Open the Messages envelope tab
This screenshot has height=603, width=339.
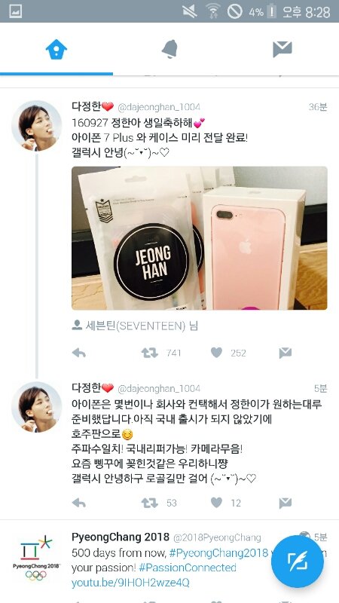pos(282,49)
